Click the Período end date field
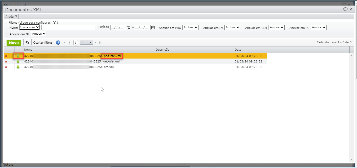 (143, 27)
